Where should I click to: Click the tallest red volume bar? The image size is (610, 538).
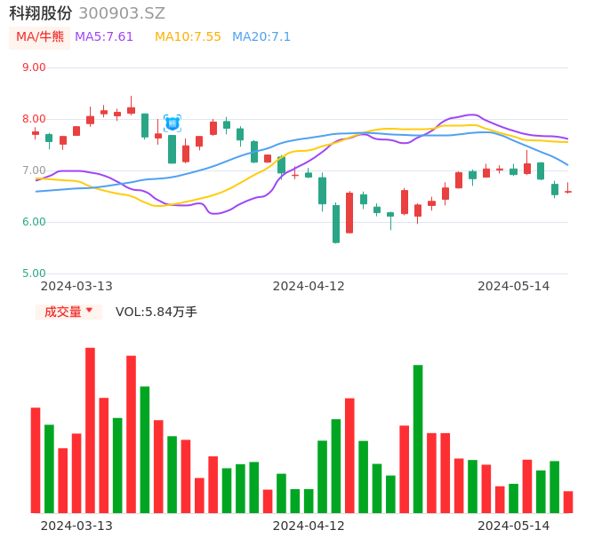pos(91,430)
